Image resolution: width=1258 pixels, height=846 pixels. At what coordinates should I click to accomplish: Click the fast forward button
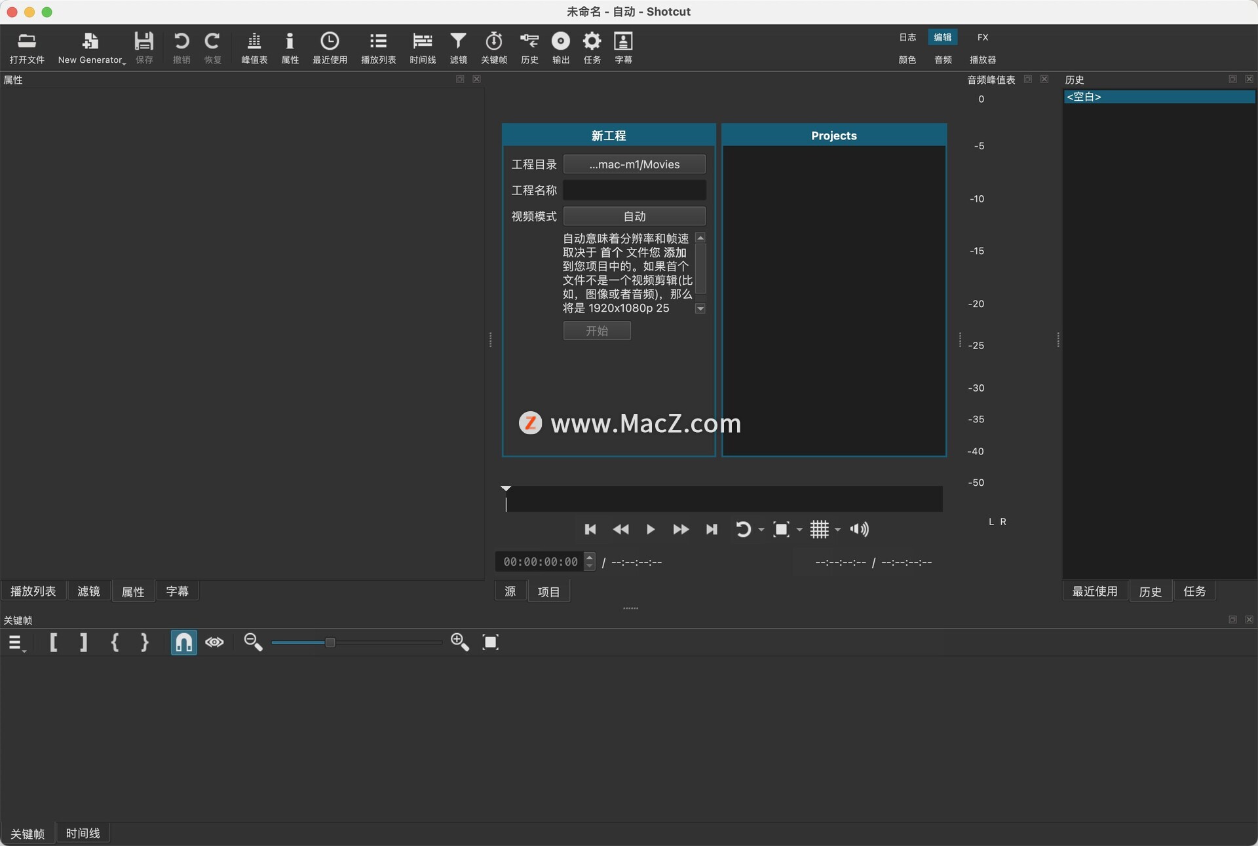point(681,529)
